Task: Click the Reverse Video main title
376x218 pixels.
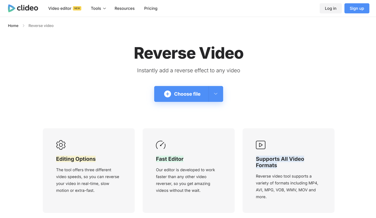Action: pos(189,53)
